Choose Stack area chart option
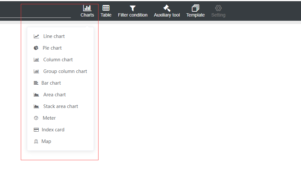The height and width of the screenshot is (179, 301). tap(60, 106)
